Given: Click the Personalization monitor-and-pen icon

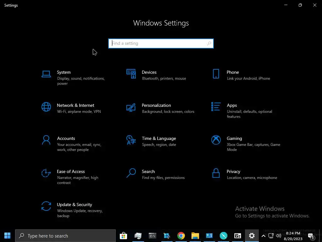Looking at the screenshot, I should pos(131,107).
